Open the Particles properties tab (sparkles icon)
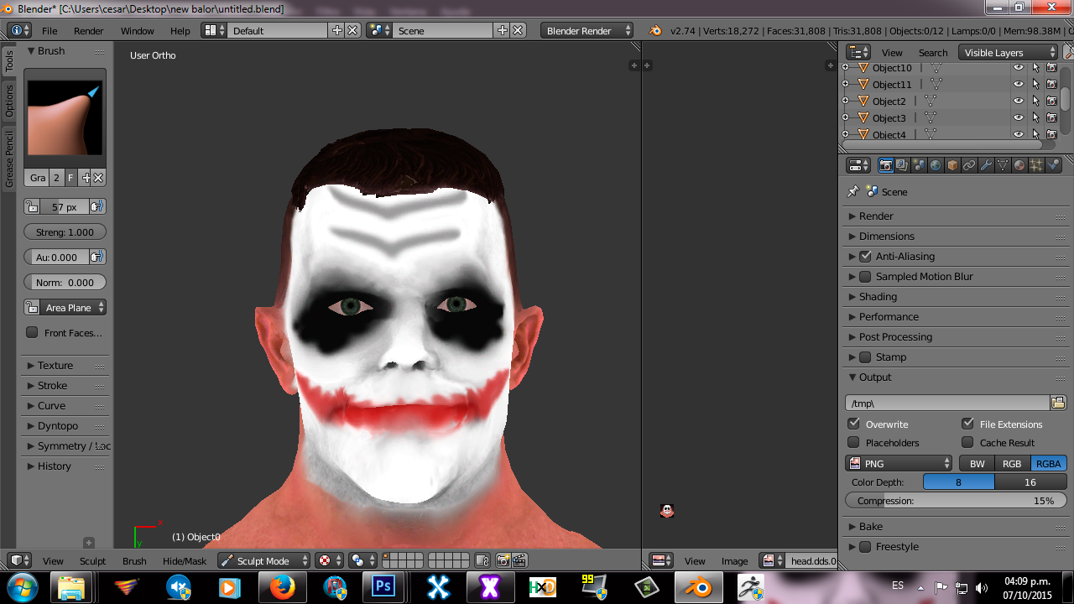Screen dimensions: 1074x604 point(1036,165)
